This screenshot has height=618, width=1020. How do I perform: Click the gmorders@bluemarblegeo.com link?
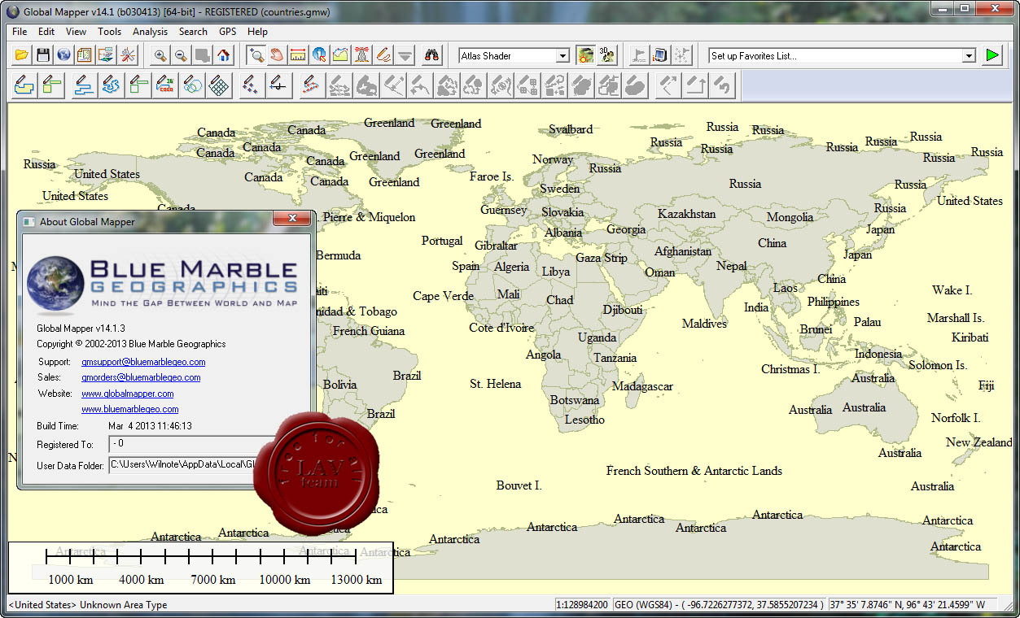pos(141,377)
